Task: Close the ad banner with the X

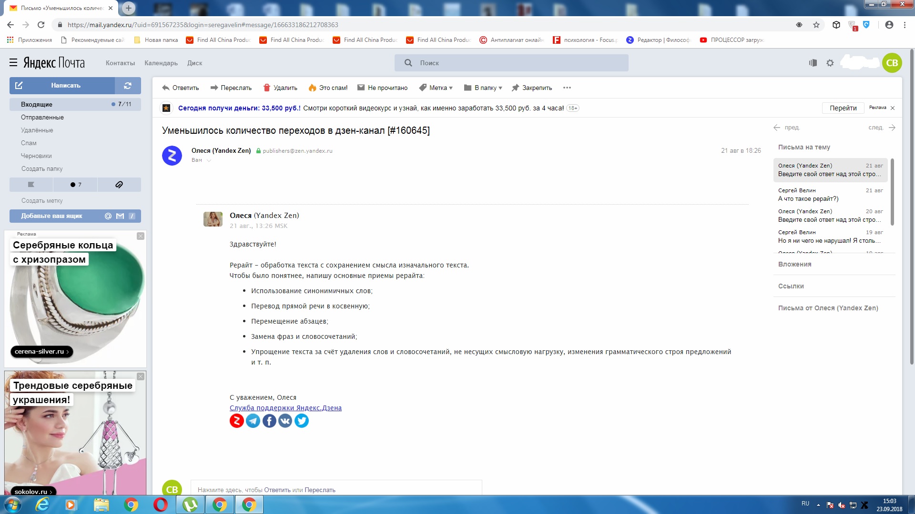Action: (893, 108)
